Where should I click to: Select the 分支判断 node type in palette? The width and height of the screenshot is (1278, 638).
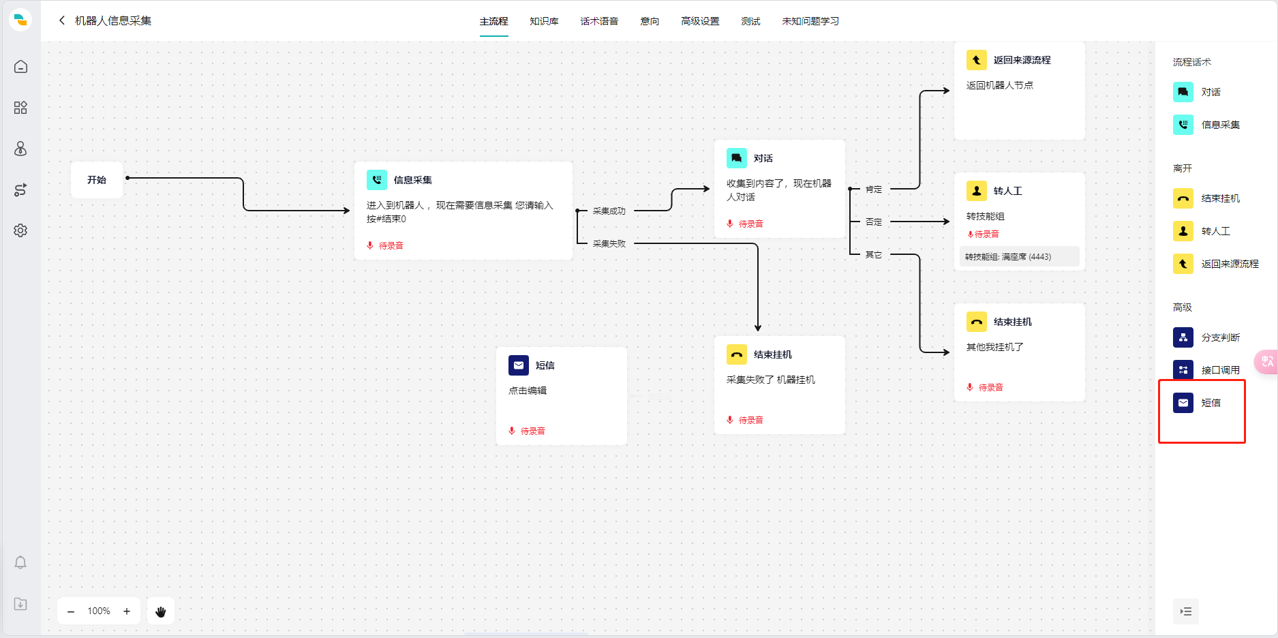pos(1206,337)
